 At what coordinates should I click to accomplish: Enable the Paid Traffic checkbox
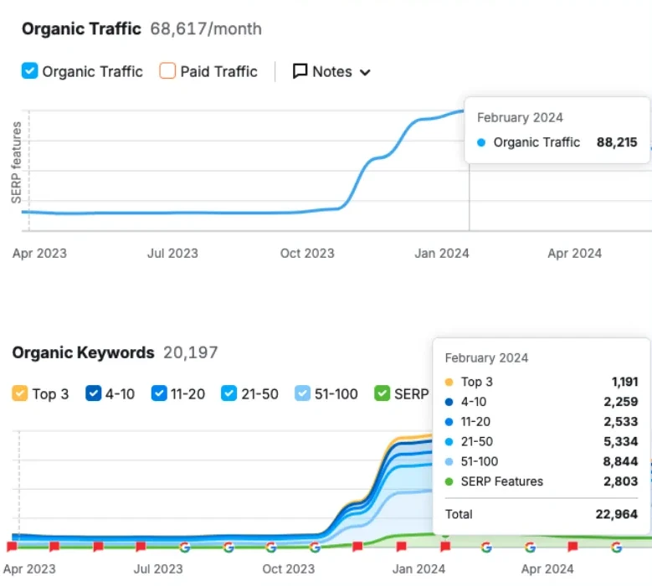167,70
